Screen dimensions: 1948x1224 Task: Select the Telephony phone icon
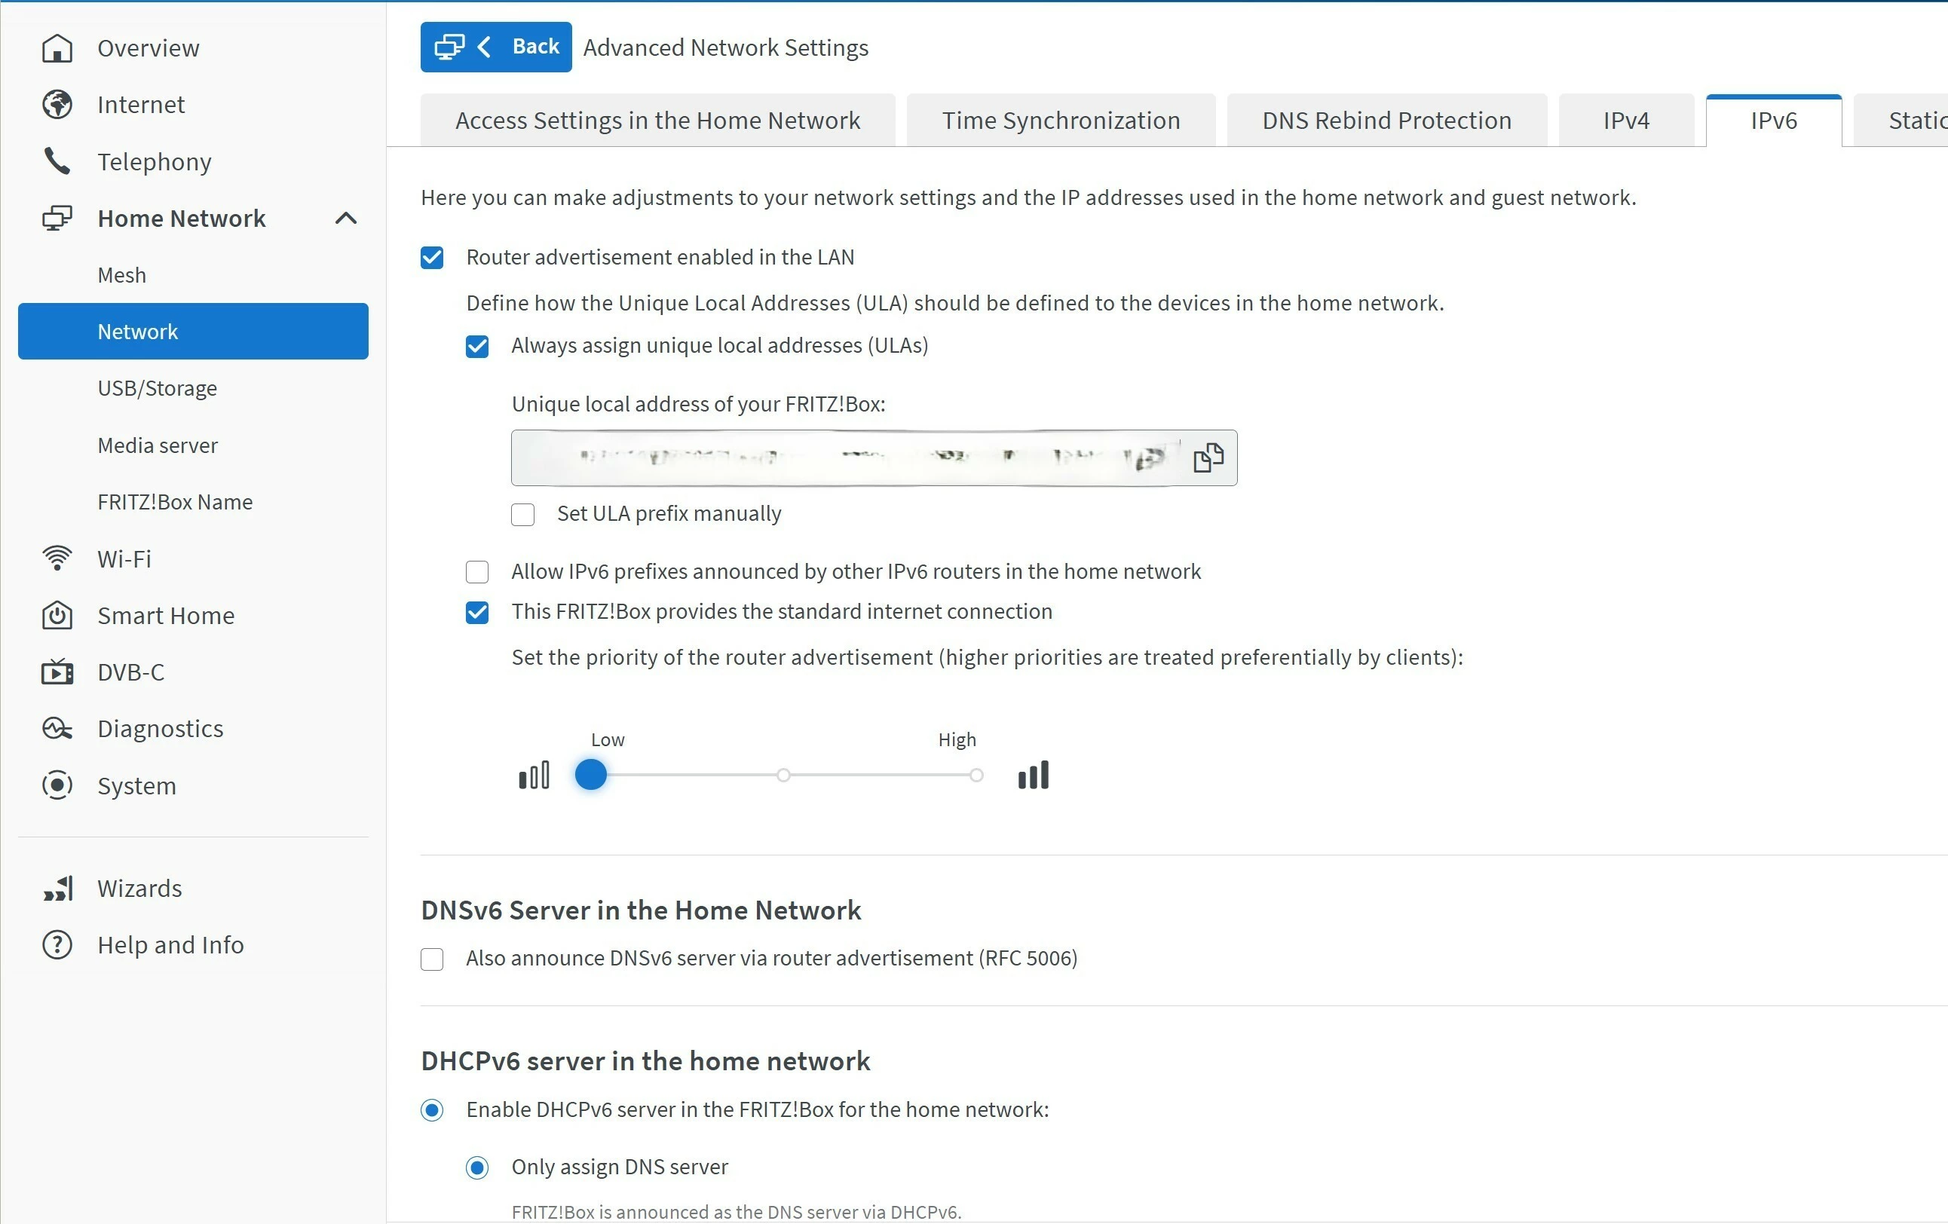point(57,162)
